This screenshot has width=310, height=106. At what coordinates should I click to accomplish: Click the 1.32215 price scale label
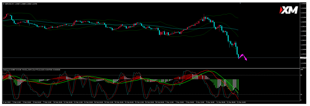tap(303, 13)
